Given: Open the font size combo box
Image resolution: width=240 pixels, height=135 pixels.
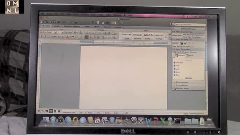Looking at the screenshot, I should [x=60, y=32].
